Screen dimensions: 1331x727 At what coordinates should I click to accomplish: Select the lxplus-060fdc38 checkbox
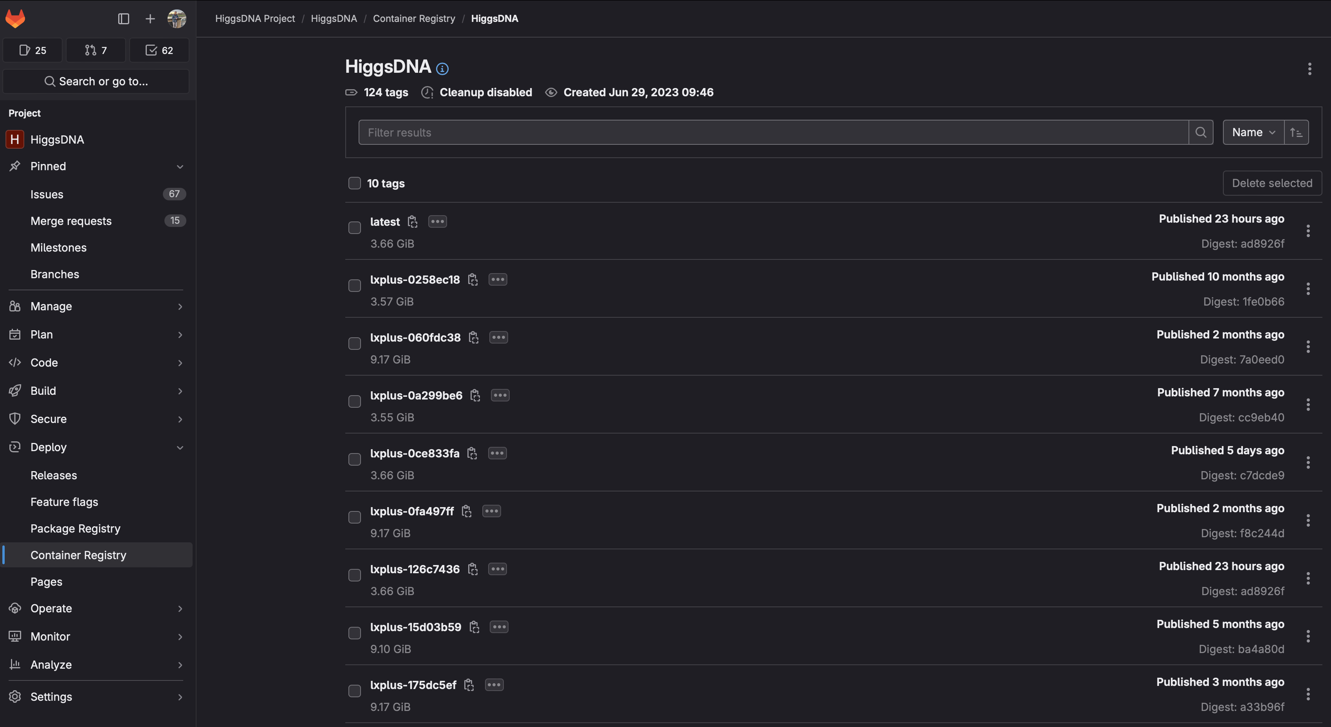[x=354, y=344]
